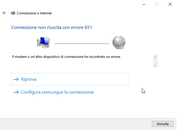
Task: Click the computer monitor icon
Action: coord(44,42)
